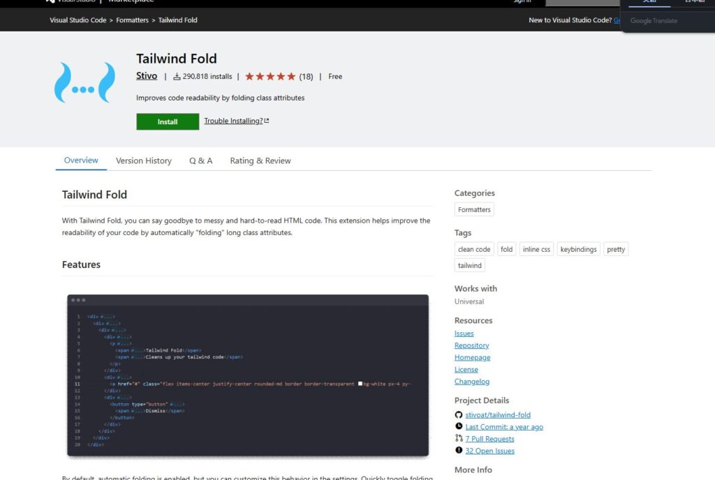Click the Tailwind Fold extension logo
715x480 pixels.
[x=84, y=83]
